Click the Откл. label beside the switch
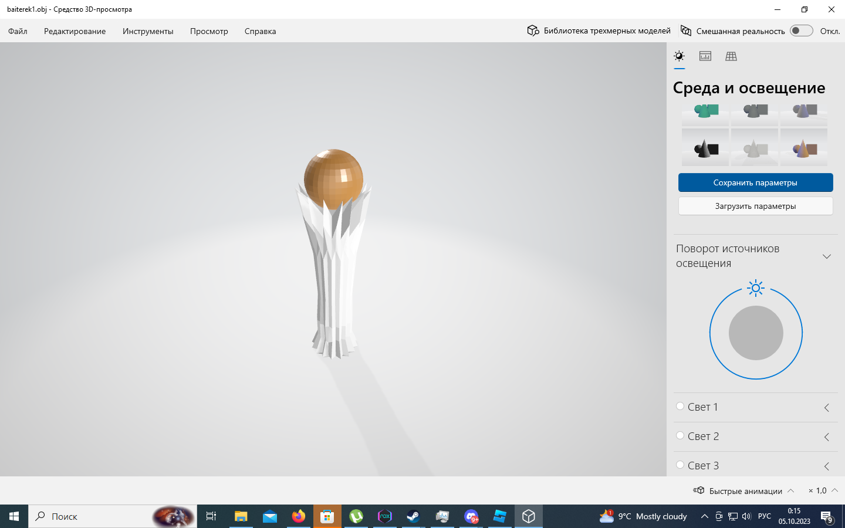This screenshot has height=528, width=845. (x=830, y=31)
